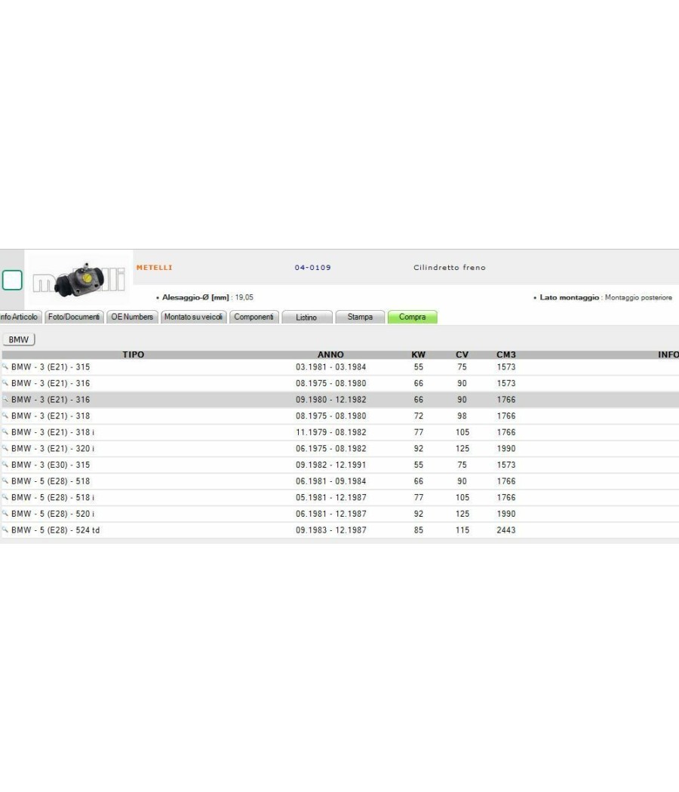Click date range 09.1982 - 12.1991
Viewport: 679px width, 792px height.
(331, 465)
